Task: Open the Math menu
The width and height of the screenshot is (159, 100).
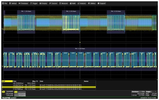Action: point(73,3)
